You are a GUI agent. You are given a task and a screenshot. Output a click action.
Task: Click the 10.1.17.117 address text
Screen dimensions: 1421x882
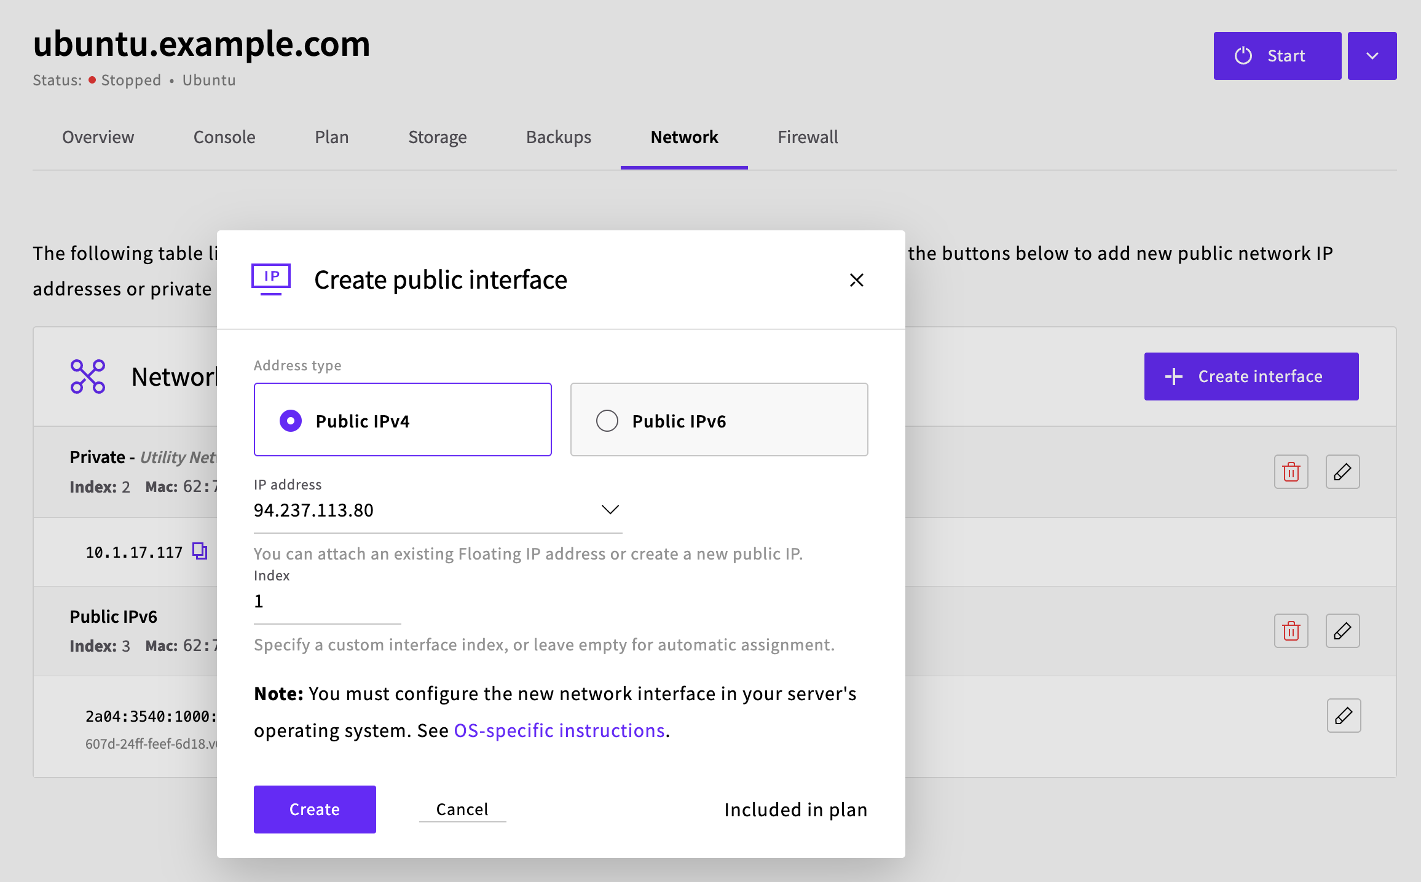click(134, 552)
